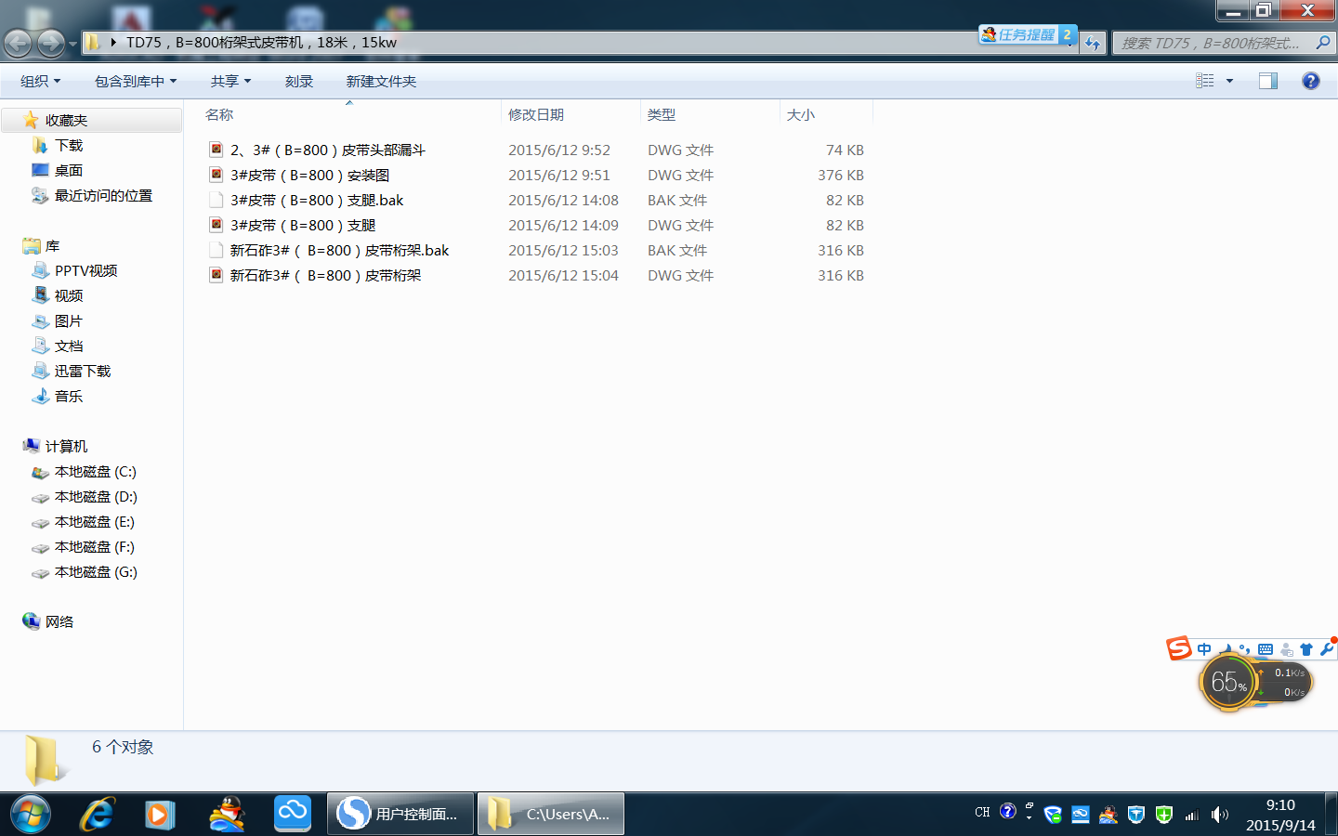Refresh the folder with the address bar refresh button

(1093, 43)
